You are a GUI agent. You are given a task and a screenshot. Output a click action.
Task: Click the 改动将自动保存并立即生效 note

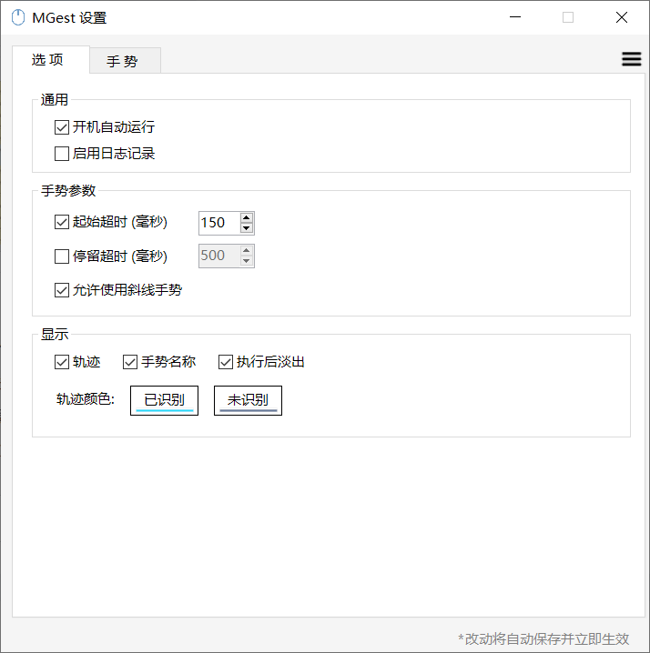(543, 638)
